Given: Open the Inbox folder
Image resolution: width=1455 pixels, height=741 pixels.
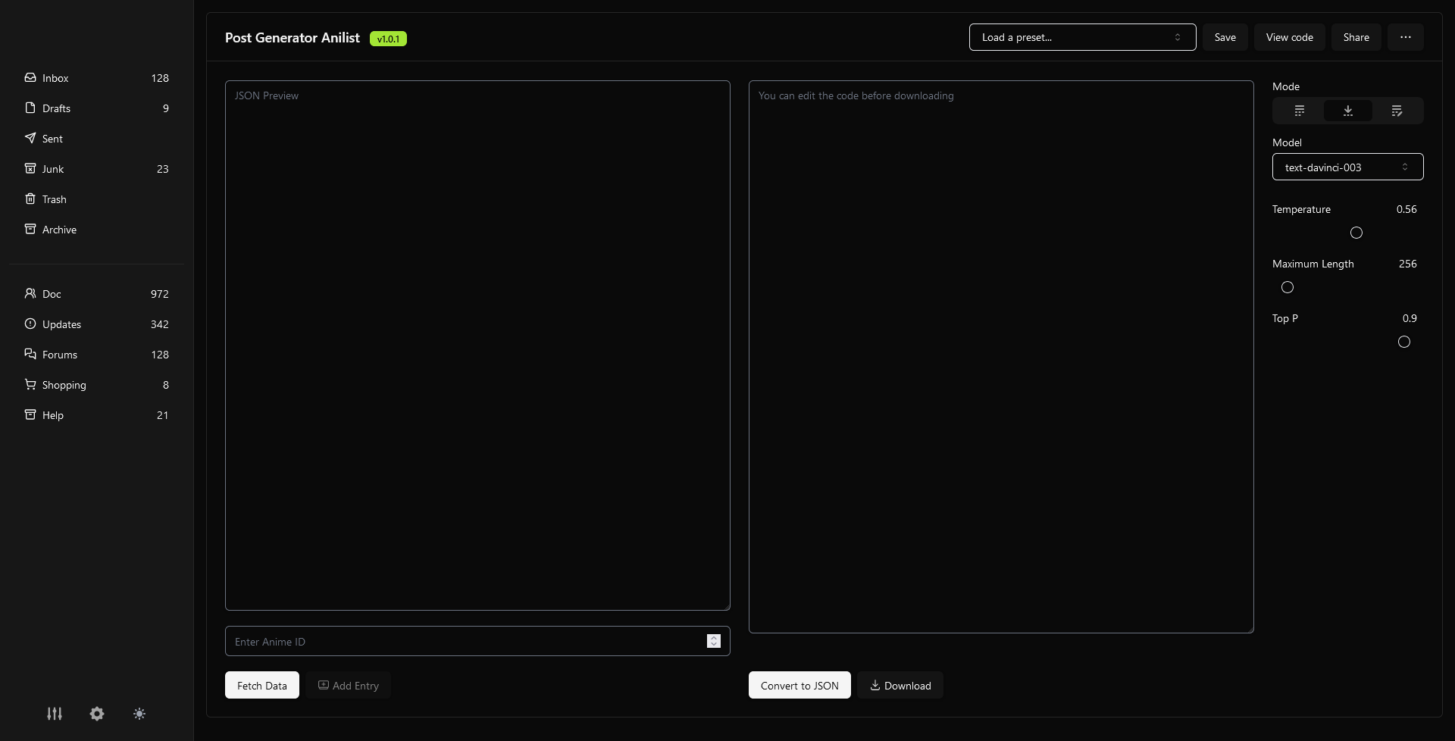Looking at the screenshot, I should tap(97, 78).
